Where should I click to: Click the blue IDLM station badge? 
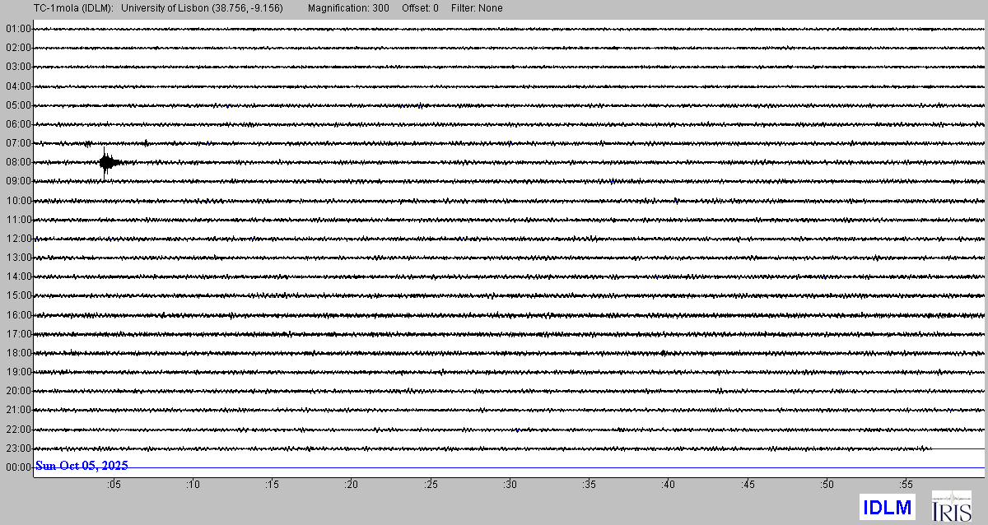point(886,507)
